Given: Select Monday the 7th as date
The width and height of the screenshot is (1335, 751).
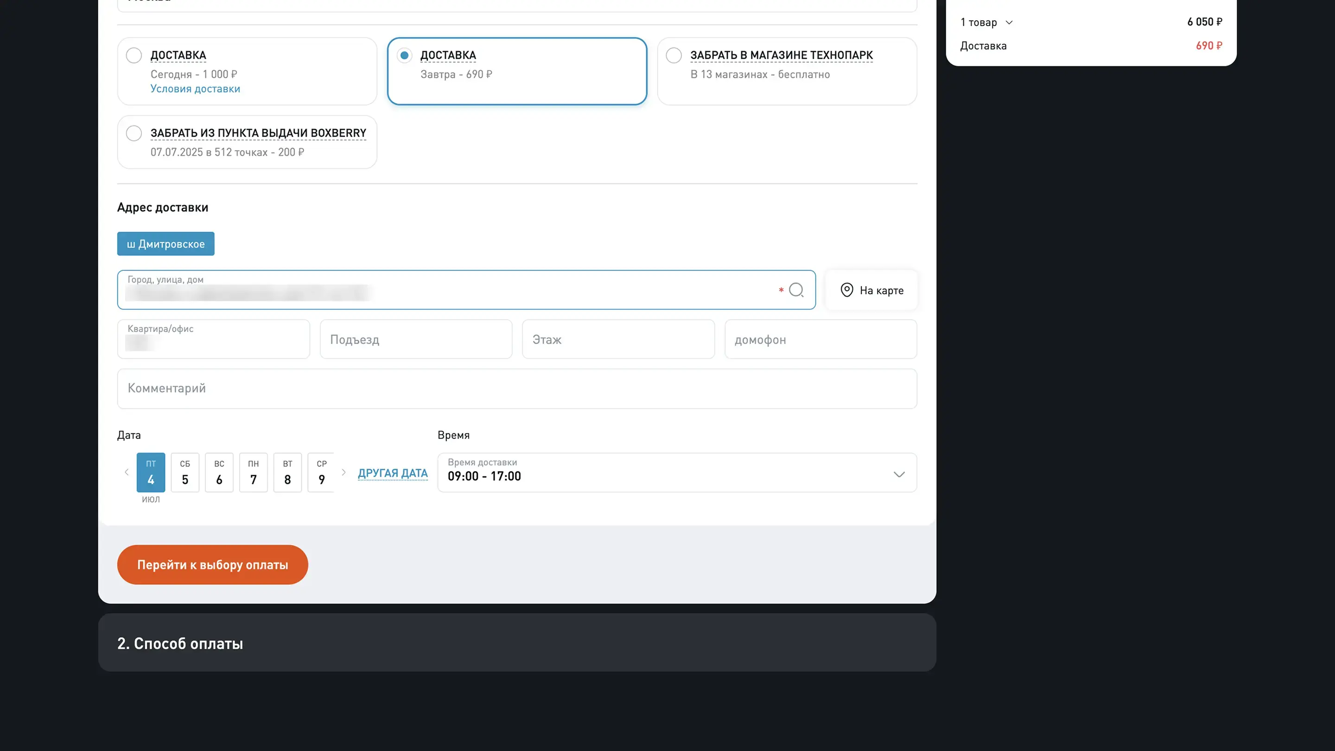Looking at the screenshot, I should 254,473.
